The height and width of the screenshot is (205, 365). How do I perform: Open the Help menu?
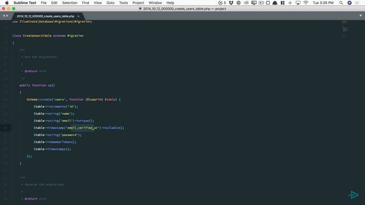(170, 3)
